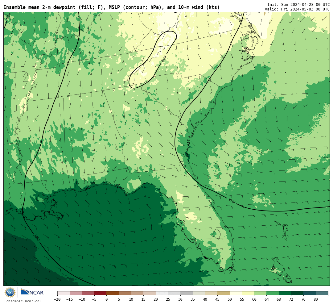The height and width of the screenshot is (305, 333).
Task: Pick the colorbar swatch between 25 and 30
Action: 174,293
